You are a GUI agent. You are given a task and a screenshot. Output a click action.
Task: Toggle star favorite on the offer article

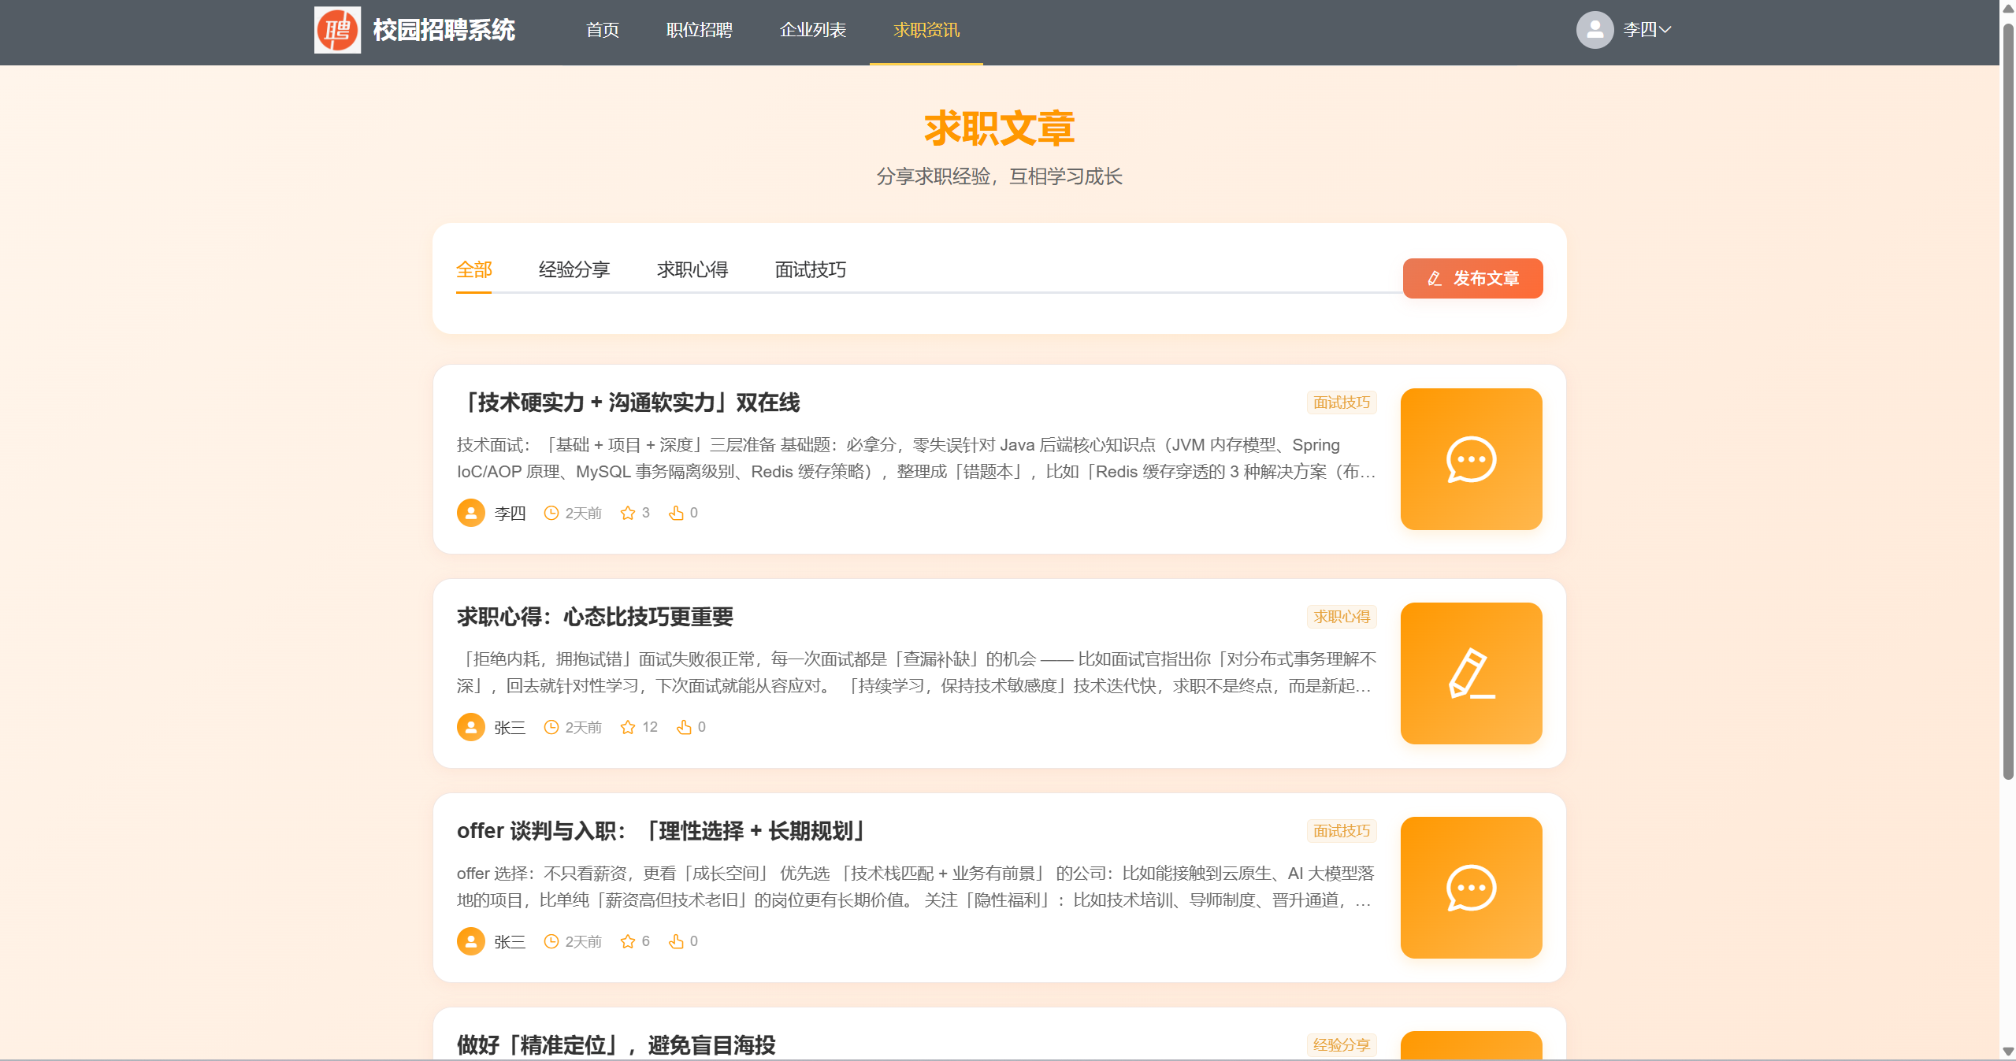pos(628,940)
